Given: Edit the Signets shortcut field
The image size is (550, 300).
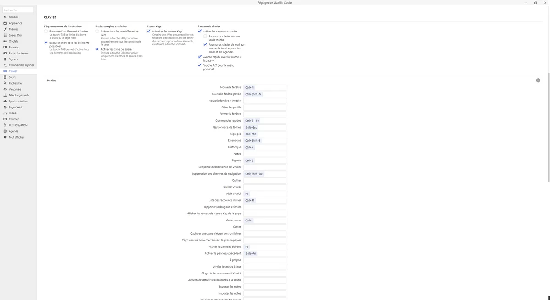Looking at the screenshot, I should pyautogui.click(x=265, y=161).
